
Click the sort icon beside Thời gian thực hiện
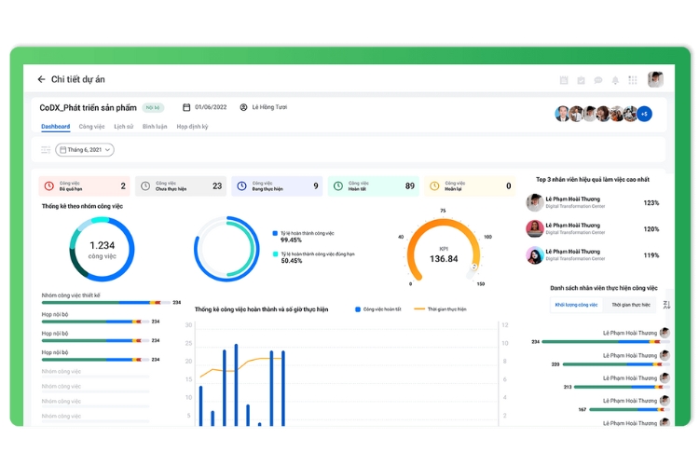(665, 305)
